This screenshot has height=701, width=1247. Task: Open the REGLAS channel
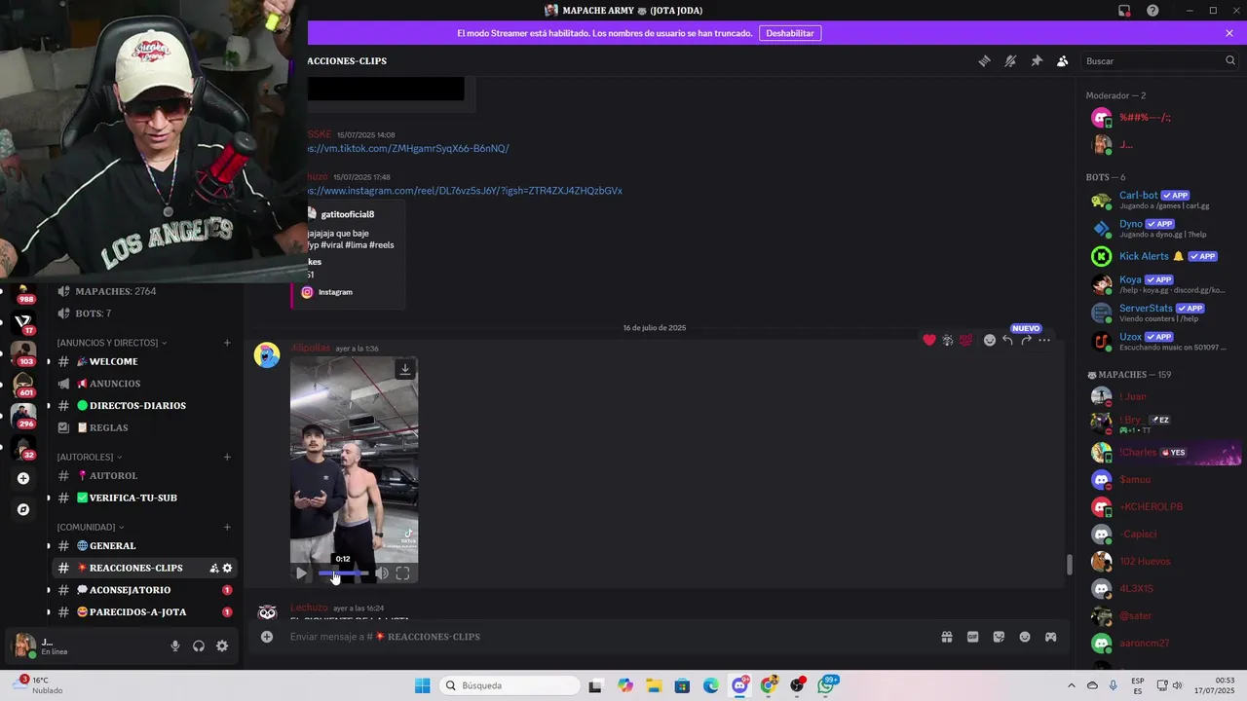point(144,427)
